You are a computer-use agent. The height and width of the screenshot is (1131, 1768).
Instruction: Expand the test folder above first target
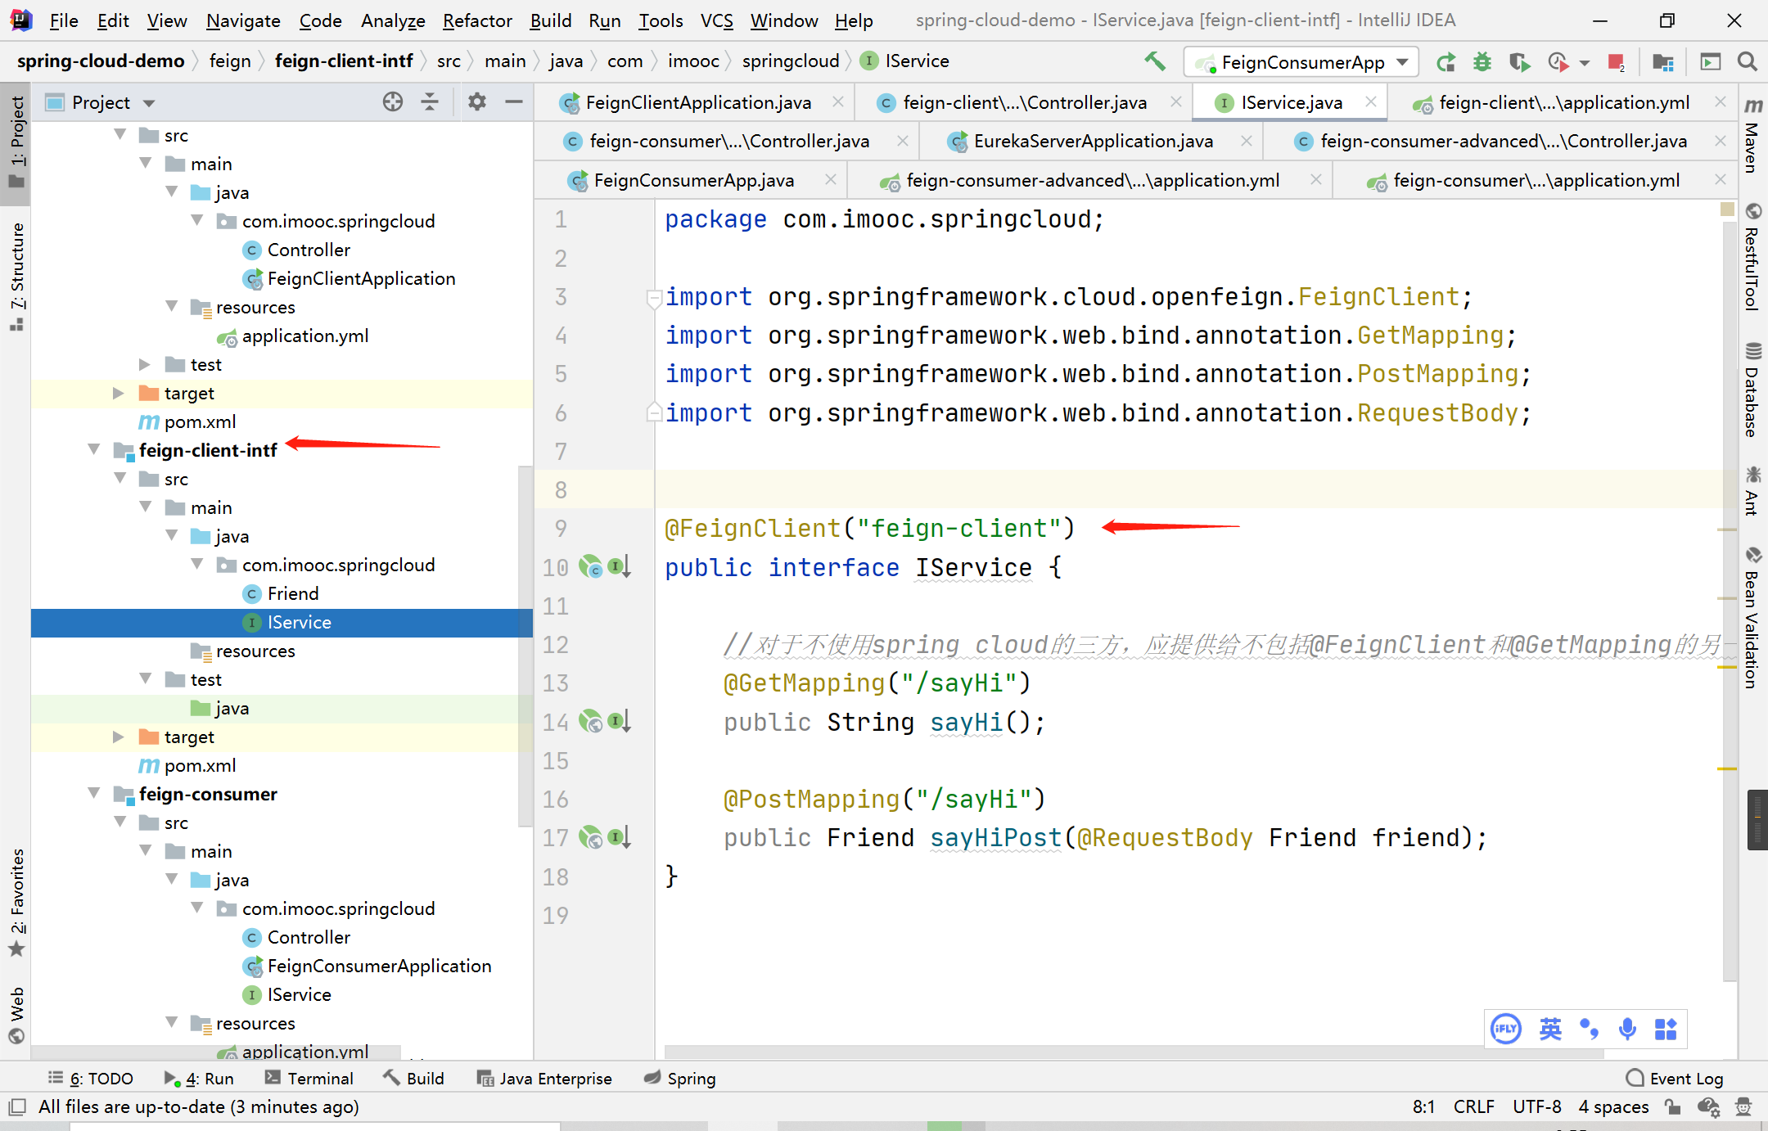[x=145, y=364]
